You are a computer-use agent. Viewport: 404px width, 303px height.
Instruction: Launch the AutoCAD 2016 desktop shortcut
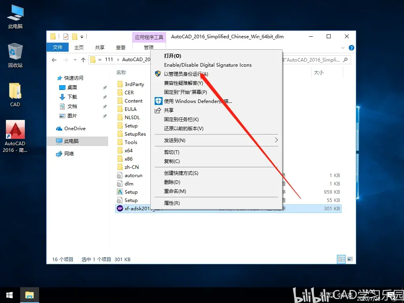pyautogui.click(x=15, y=136)
